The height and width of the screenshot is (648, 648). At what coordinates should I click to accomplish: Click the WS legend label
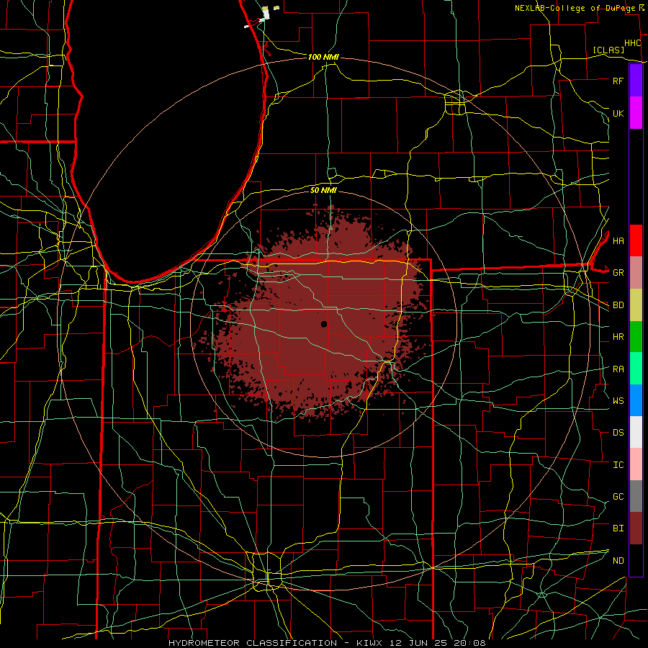(618, 400)
